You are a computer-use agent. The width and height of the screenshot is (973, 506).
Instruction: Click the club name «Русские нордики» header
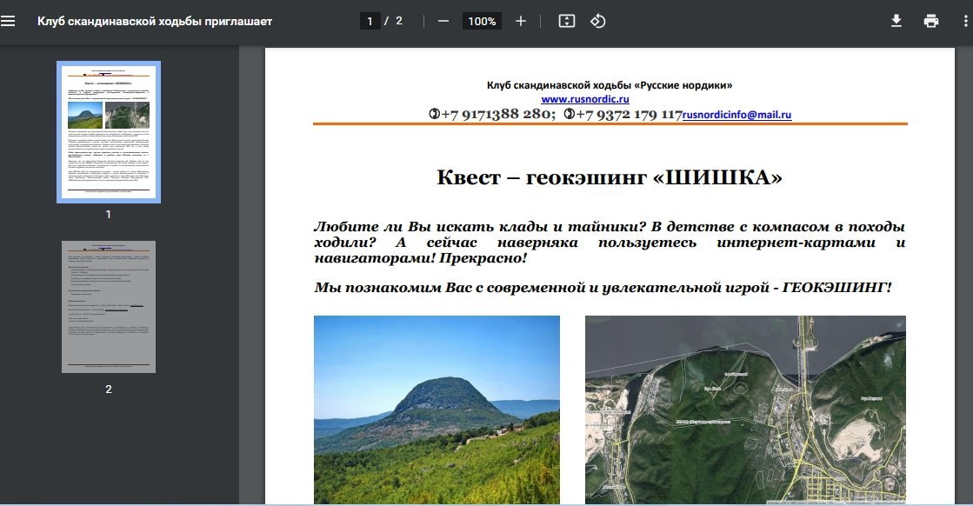[610, 85]
